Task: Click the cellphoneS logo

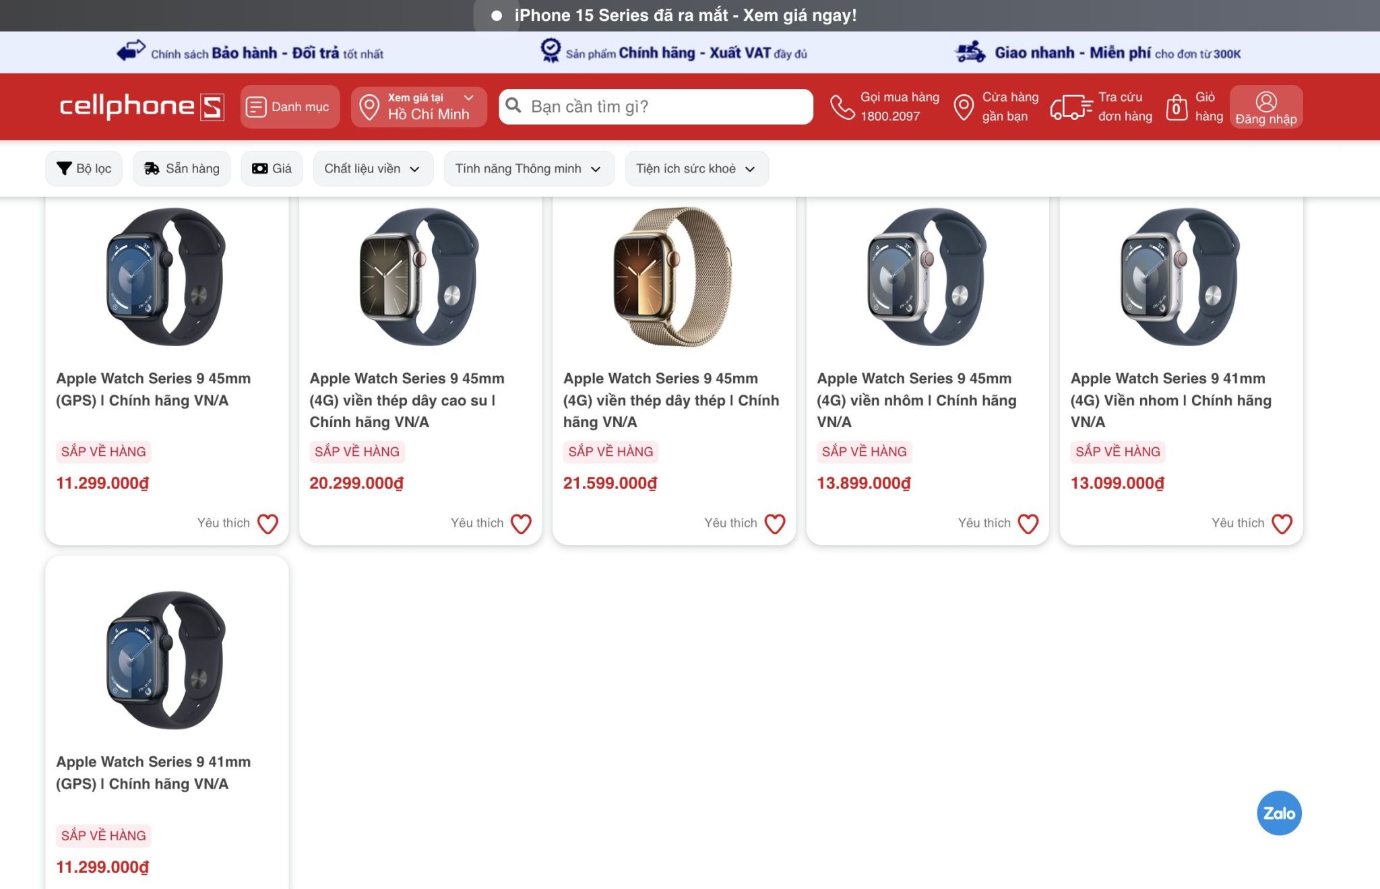Action: pos(142,106)
